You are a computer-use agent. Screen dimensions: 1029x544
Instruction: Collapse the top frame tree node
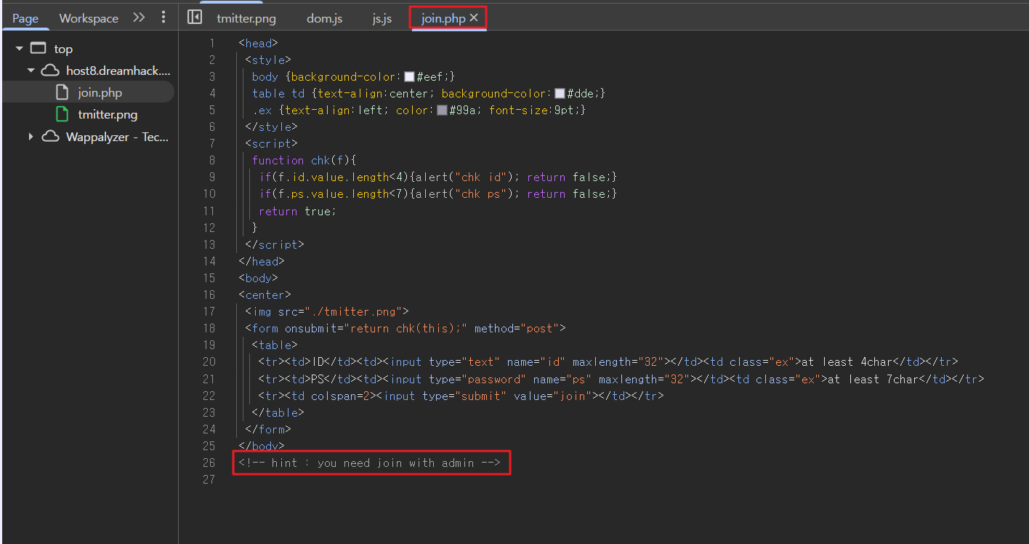20,49
